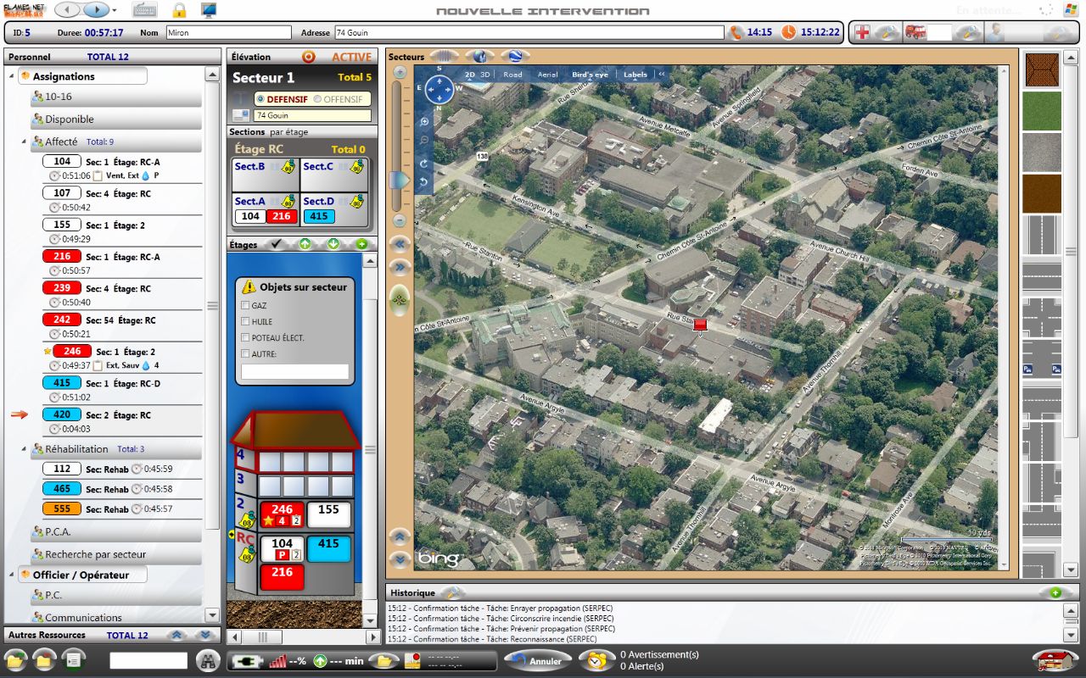This screenshot has height=678, width=1086.
Task: Switch map to Bird's eye view
Action: [x=589, y=75]
